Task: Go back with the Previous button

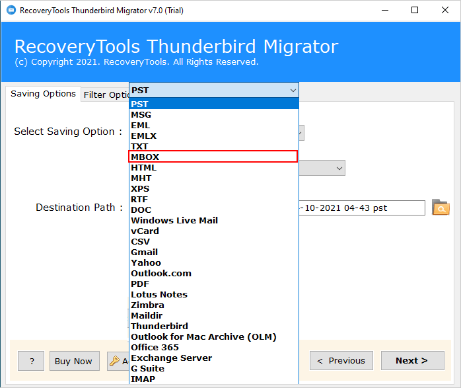Action: (x=341, y=361)
